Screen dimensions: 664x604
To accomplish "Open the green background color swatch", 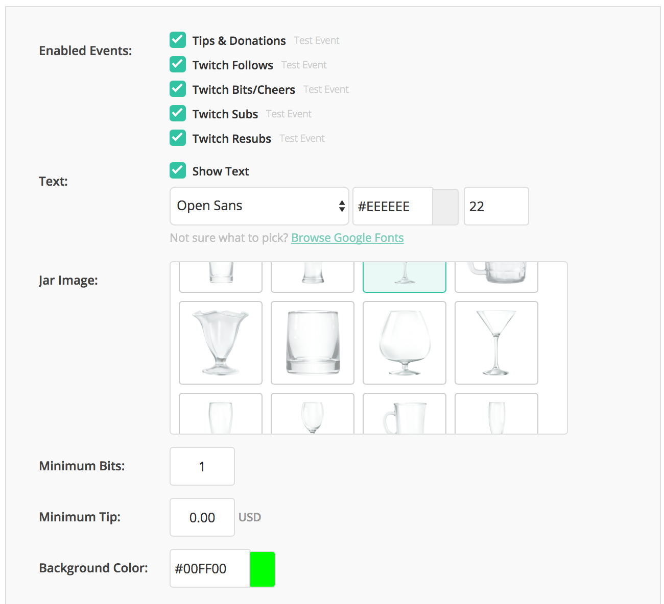I will 263,569.
